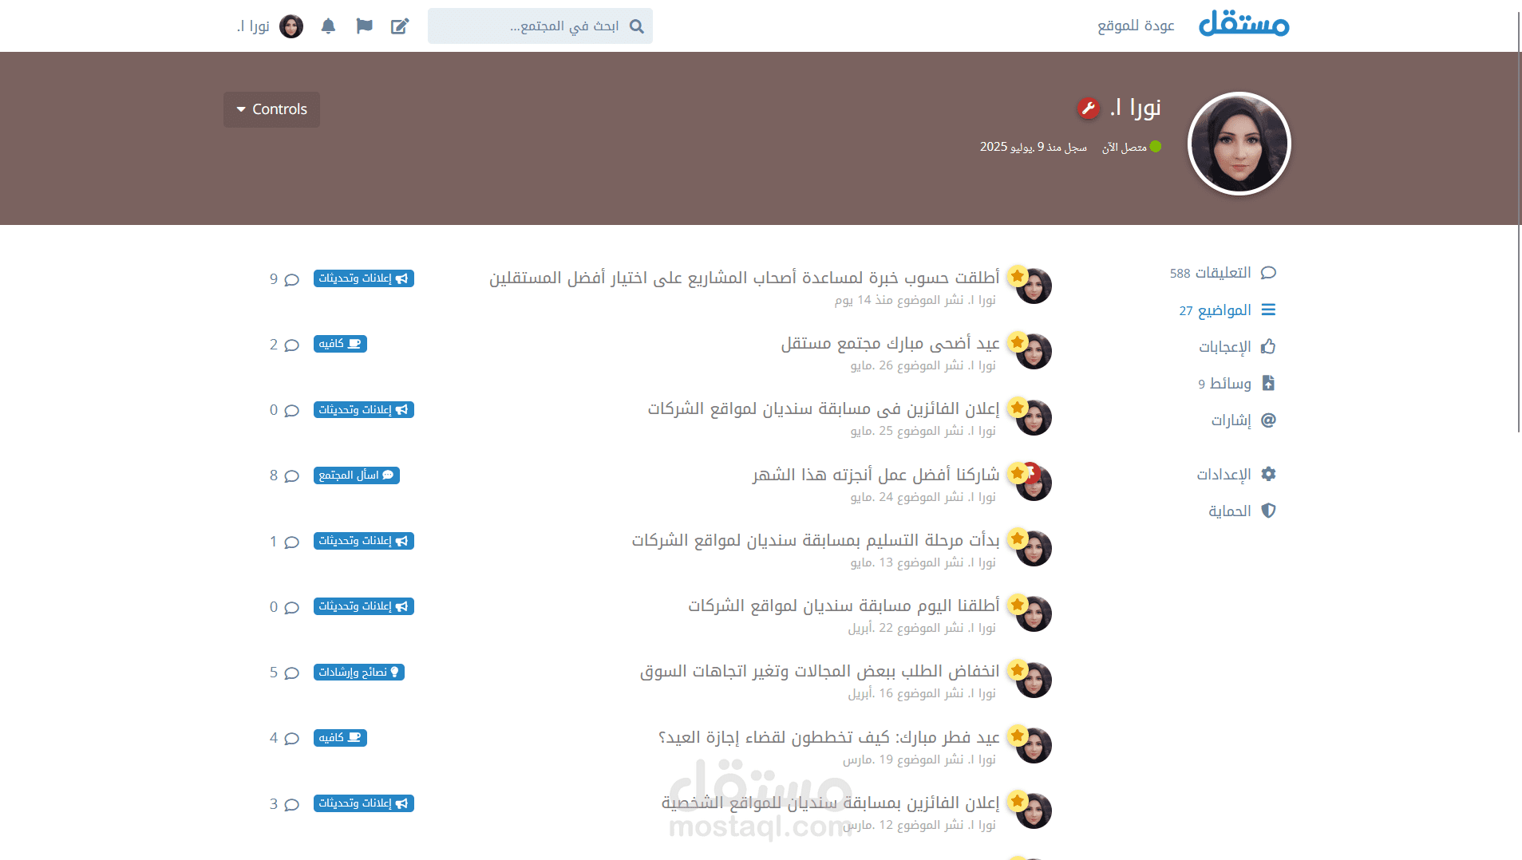Click comment count 8 on شاركنا أفضل عمل
Viewport: 1522px width, 860px height.
tap(284, 475)
